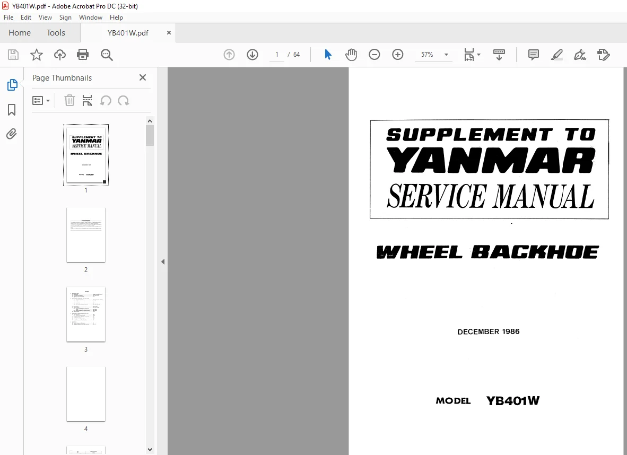Image resolution: width=627 pixels, height=455 pixels.
Task: Expand fit page options arrow
Action: coord(479,55)
